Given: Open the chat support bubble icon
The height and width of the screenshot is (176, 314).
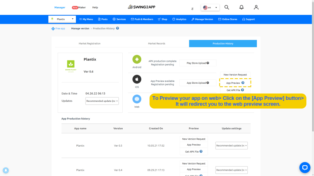Looking at the screenshot, I should pos(305,167).
